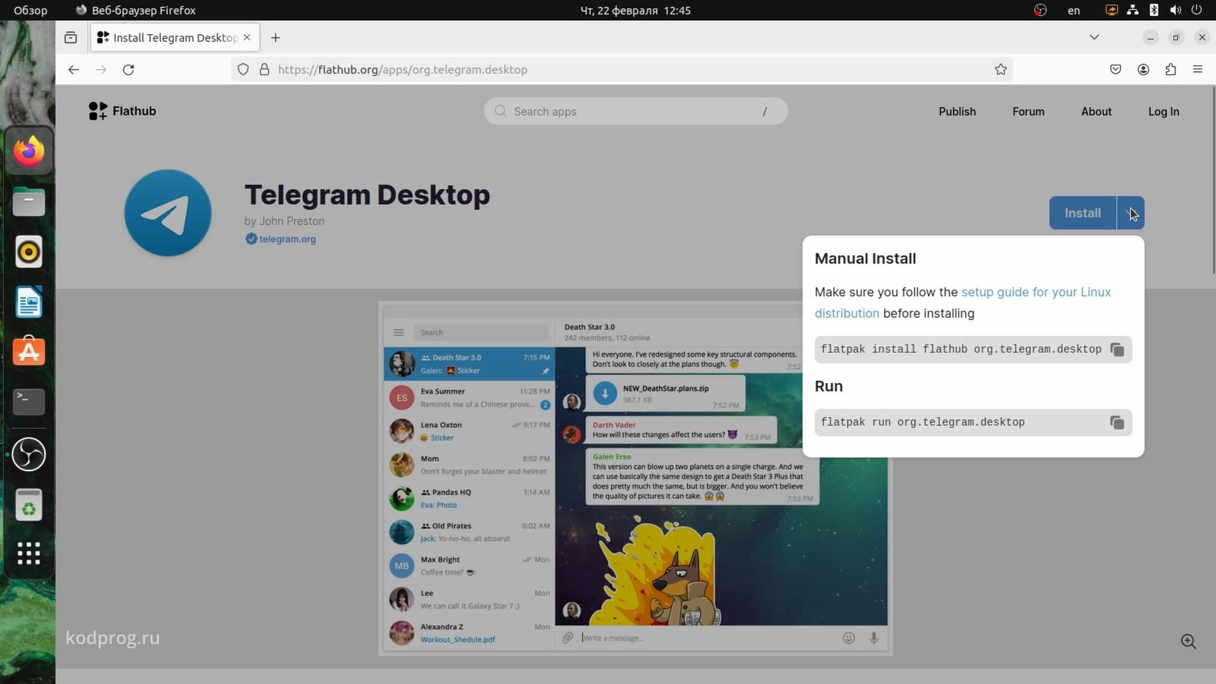Open the Forum page
The image size is (1216, 684).
coord(1028,111)
